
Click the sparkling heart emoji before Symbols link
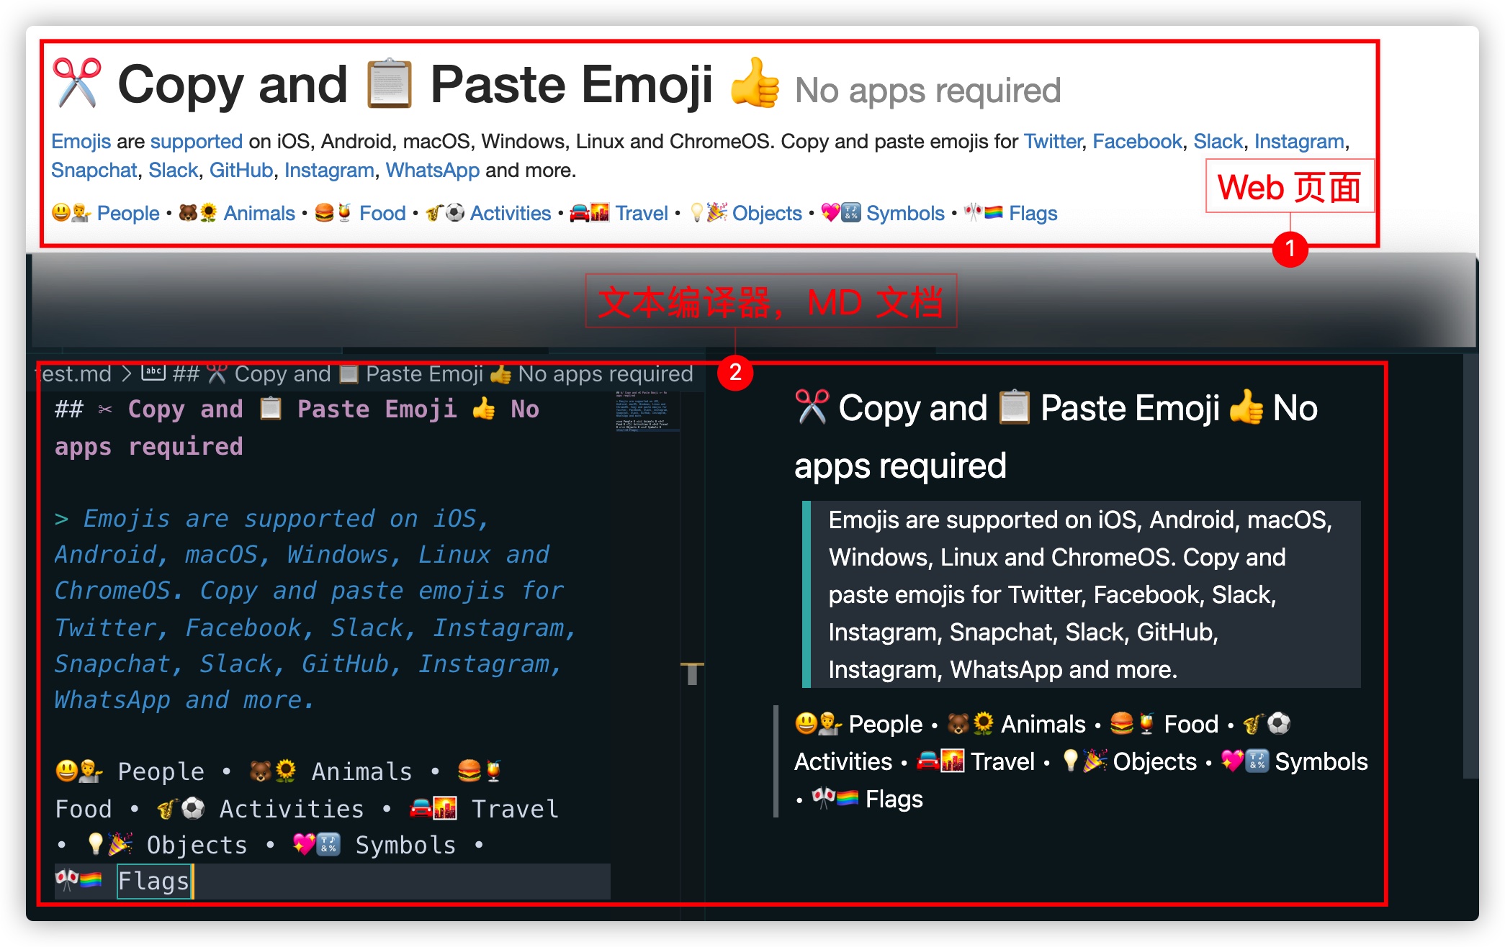[831, 212]
